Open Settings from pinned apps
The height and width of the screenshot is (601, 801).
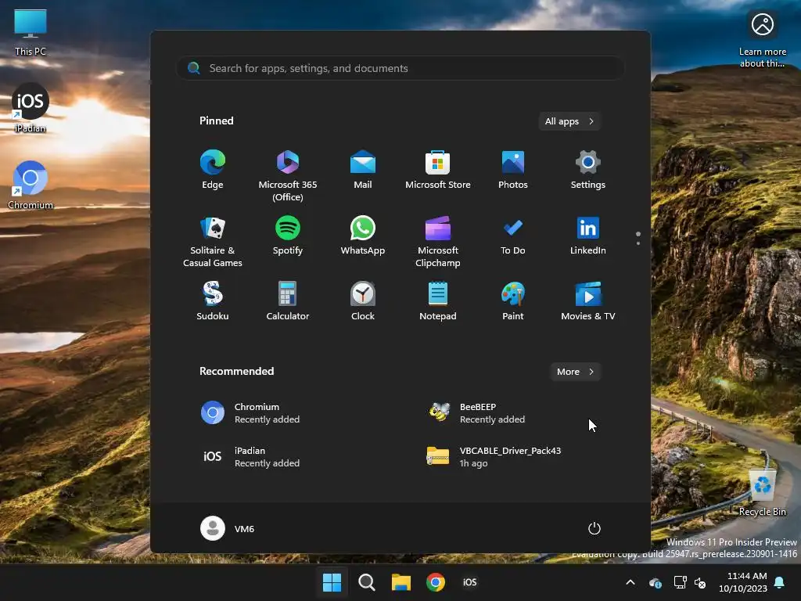point(588,170)
